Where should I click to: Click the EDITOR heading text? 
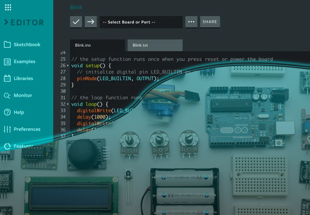click(x=27, y=22)
